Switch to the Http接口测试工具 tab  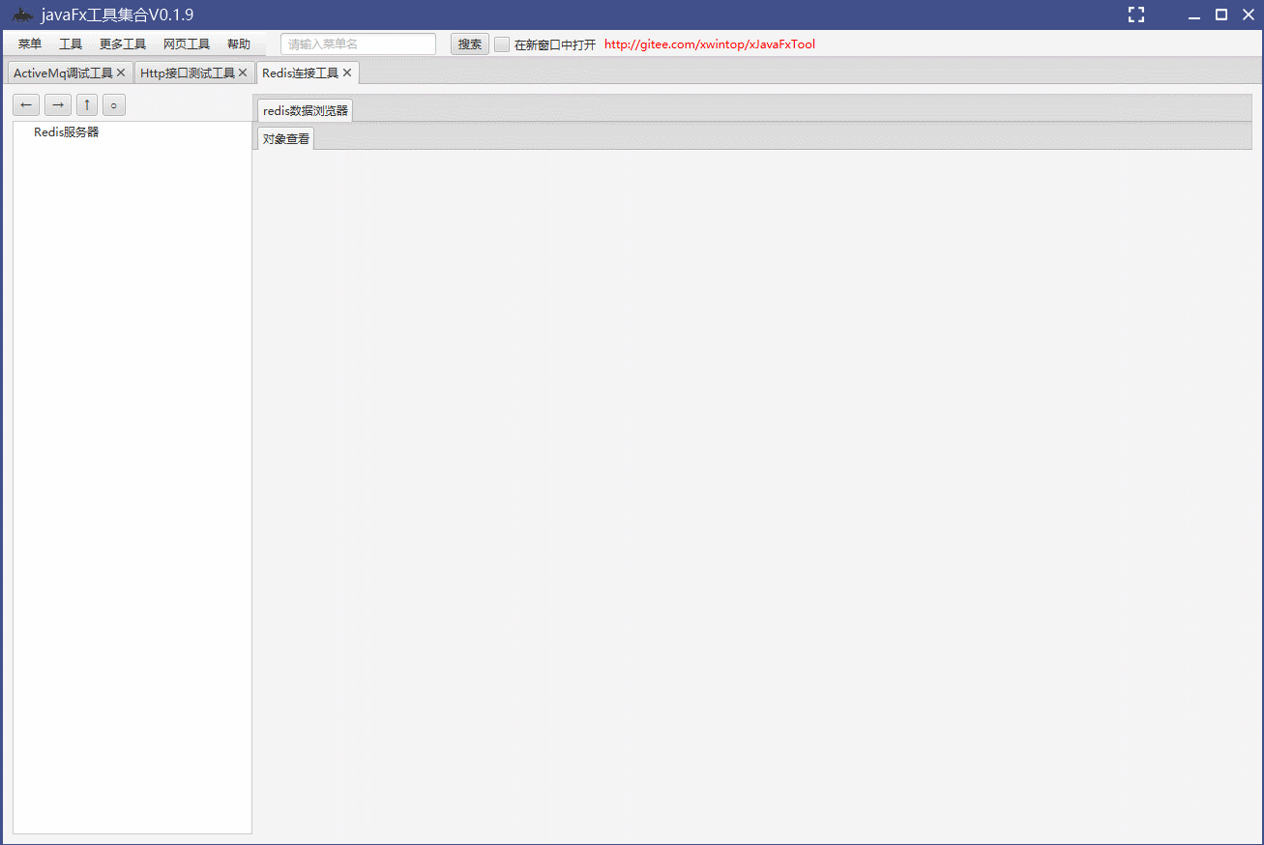[x=187, y=72]
